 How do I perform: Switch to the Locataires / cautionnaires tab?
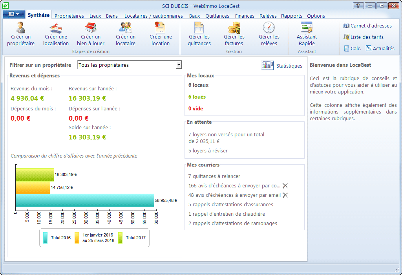point(153,16)
